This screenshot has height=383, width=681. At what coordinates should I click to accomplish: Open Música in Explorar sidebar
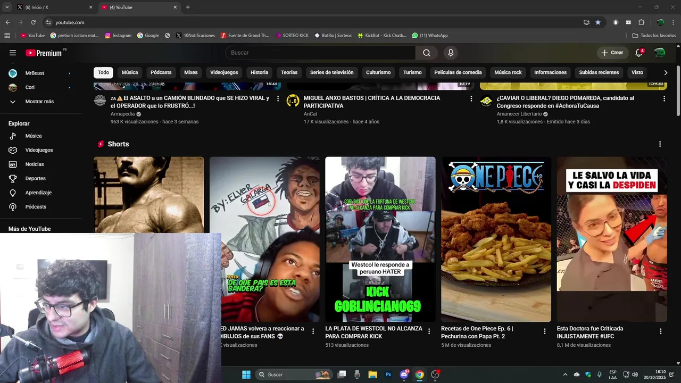point(34,136)
